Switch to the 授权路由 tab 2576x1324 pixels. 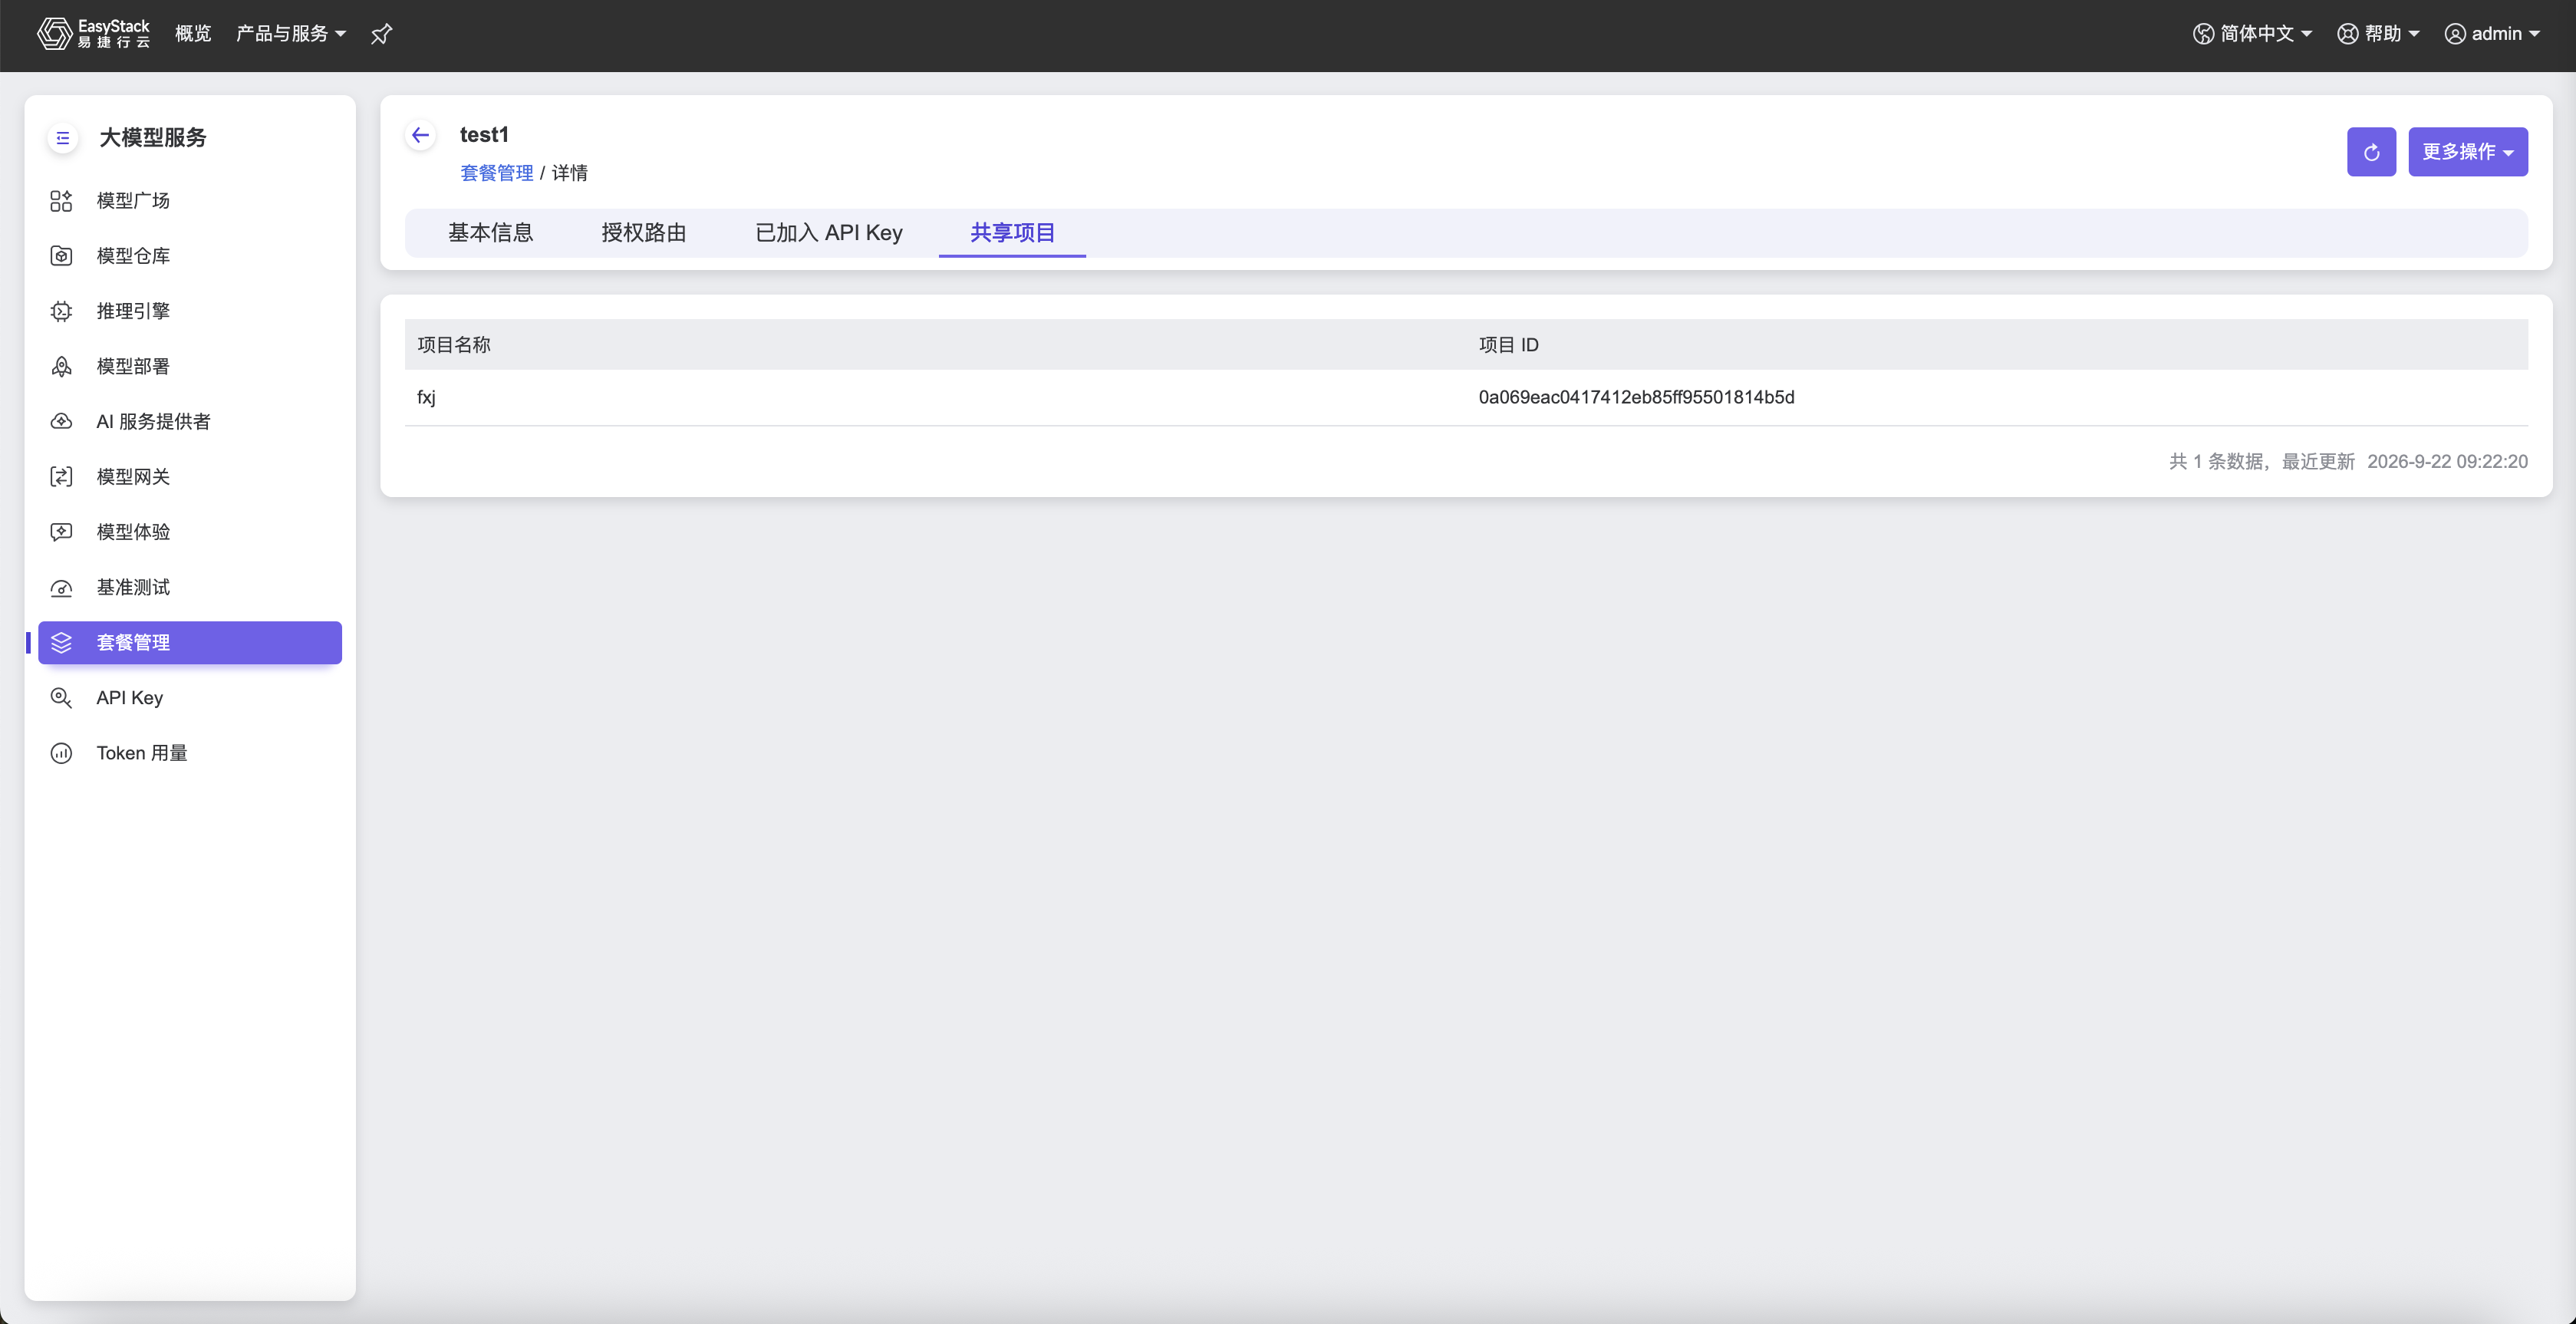pos(644,233)
